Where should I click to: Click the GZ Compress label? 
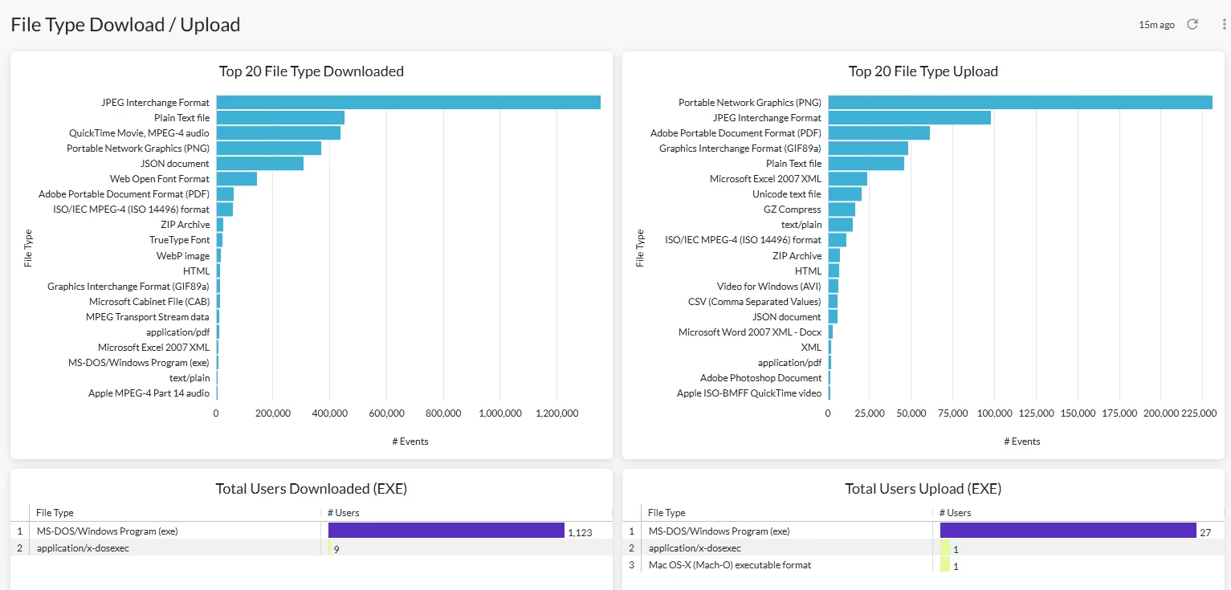pos(793,210)
